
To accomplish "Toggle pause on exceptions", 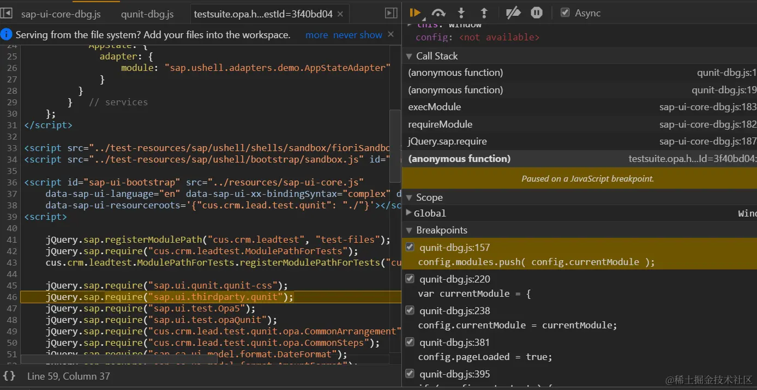I will click(537, 13).
